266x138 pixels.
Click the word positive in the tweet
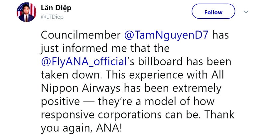point(61,102)
